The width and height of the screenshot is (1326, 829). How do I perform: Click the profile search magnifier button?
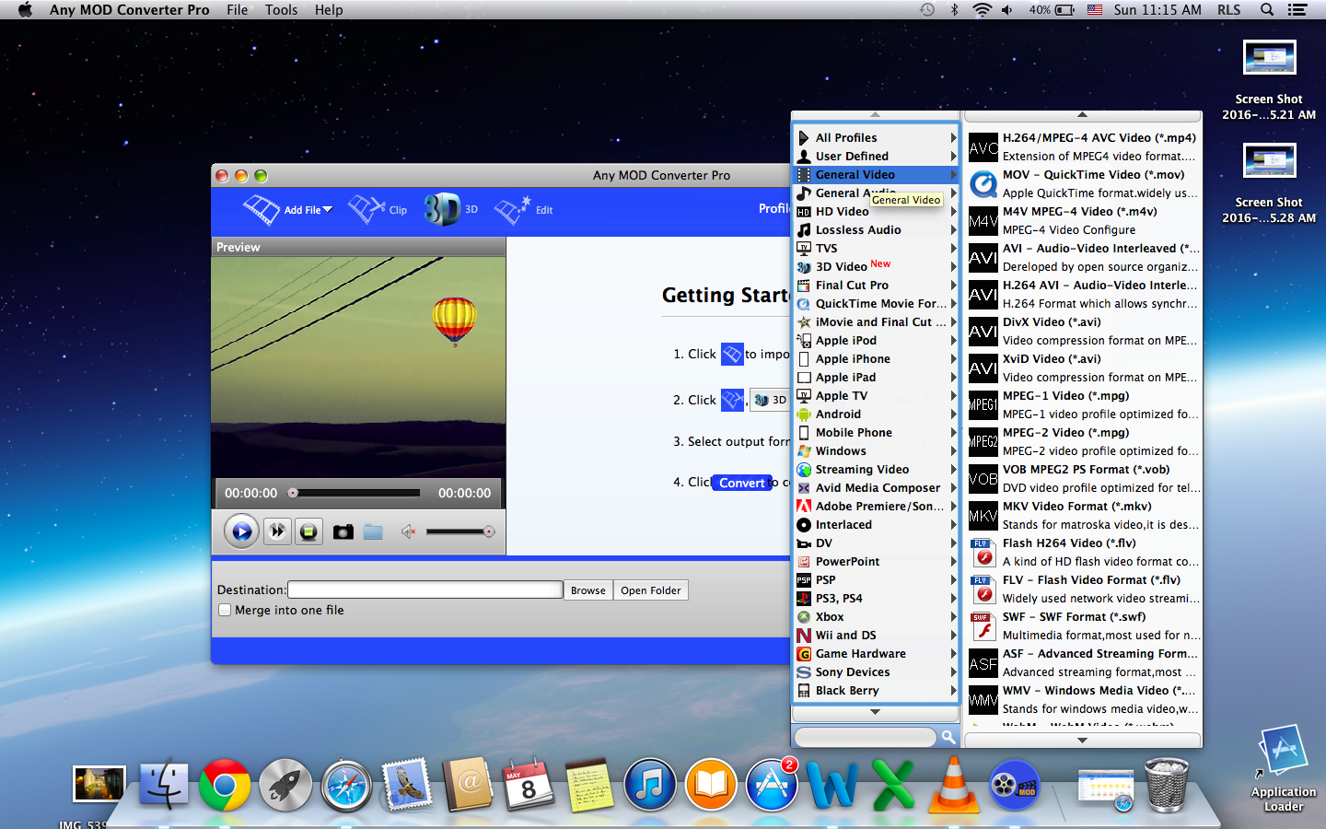point(948,737)
